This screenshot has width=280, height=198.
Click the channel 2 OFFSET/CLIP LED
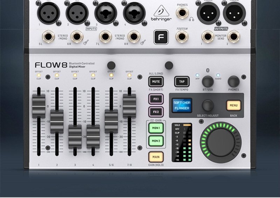coord(57,75)
